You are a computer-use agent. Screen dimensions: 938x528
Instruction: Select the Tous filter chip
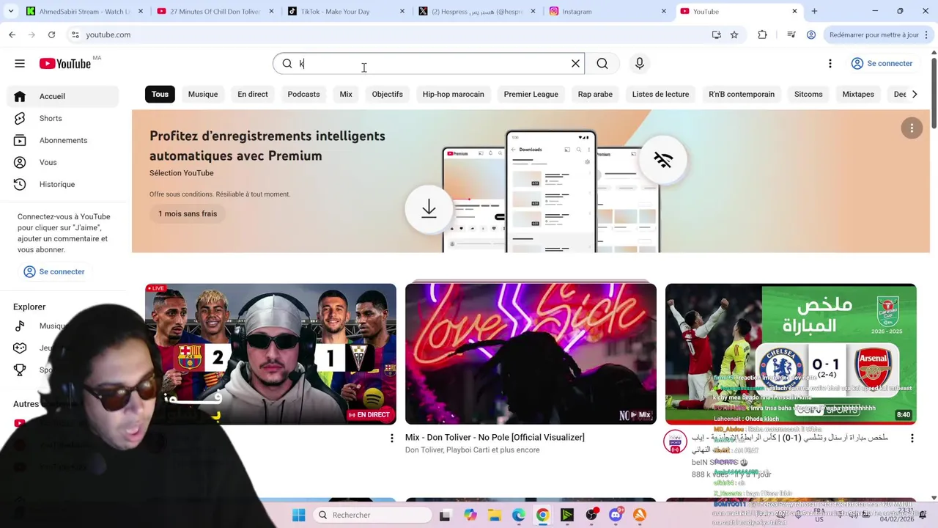point(160,94)
